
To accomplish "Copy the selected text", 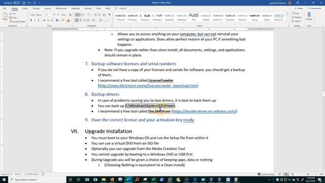I will [x=13, y=18].
